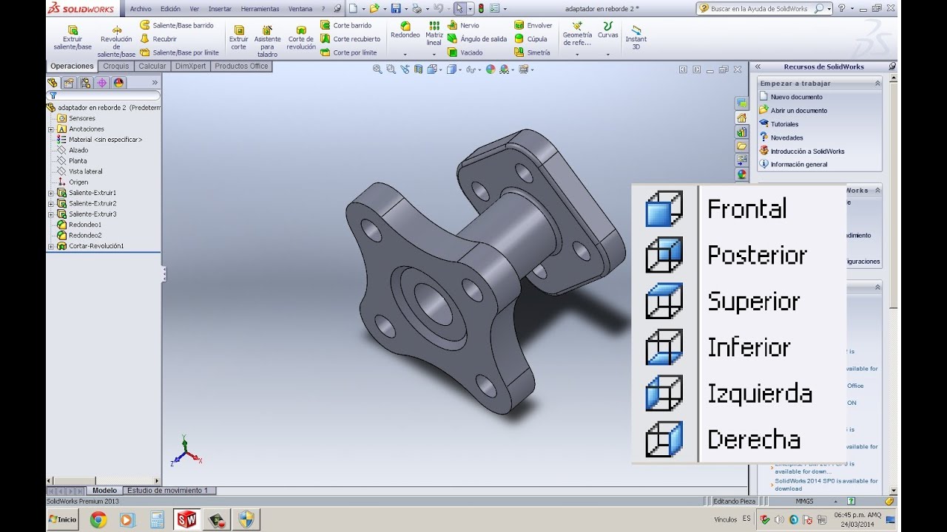Open Herramientas menu

260,9
